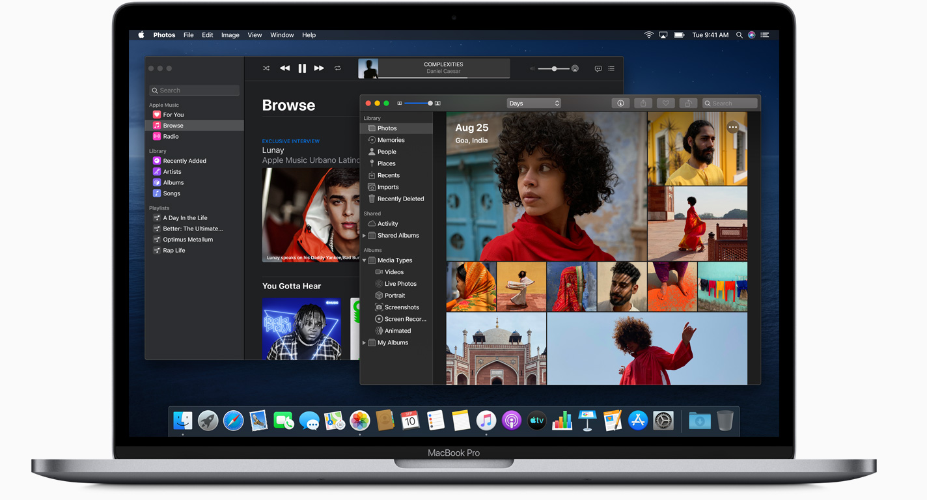This screenshot has width=927, height=500.
Task: Expand My Albums in Photos sidebar
Action: [x=364, y=342]
